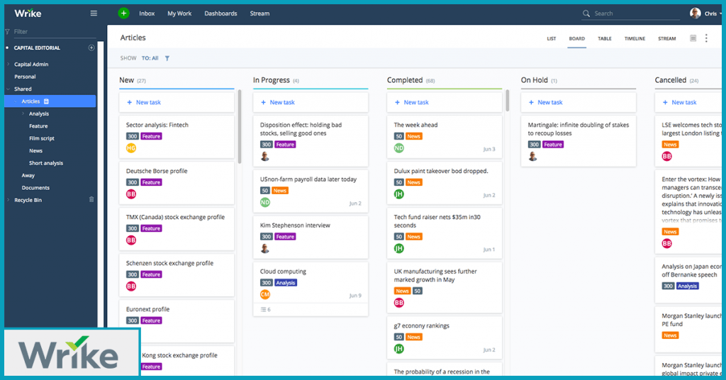The image size is (726, 380).
Task: Select Short analysis folder in sidebar
Action: click(46, 163)
